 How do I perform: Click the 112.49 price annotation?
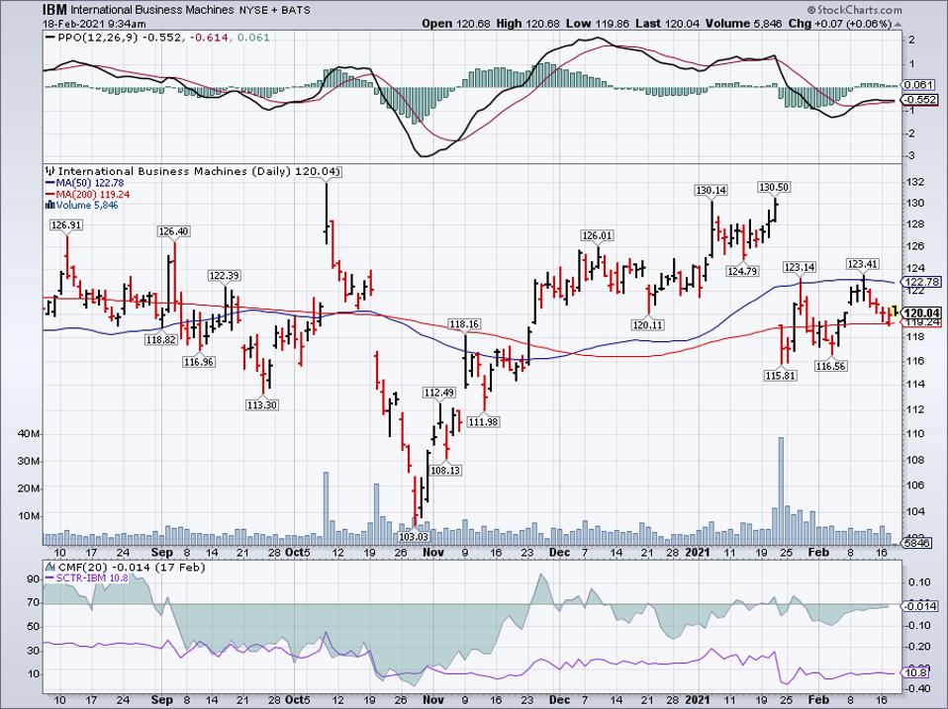pos(439,394)
